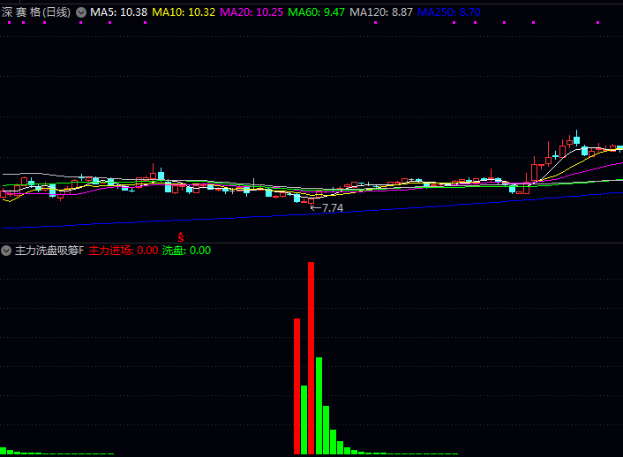
Task: Select the 深赛格(日线) chart title
Action: 36,12
